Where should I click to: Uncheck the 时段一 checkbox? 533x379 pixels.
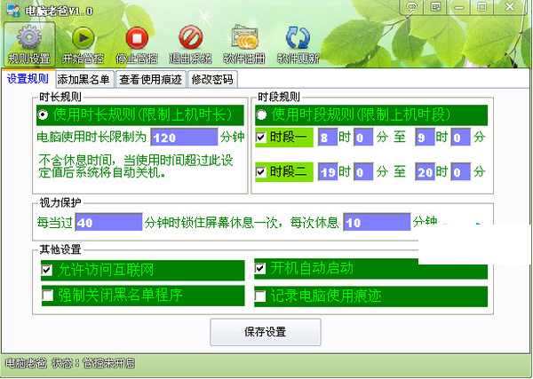pos(260,138)
